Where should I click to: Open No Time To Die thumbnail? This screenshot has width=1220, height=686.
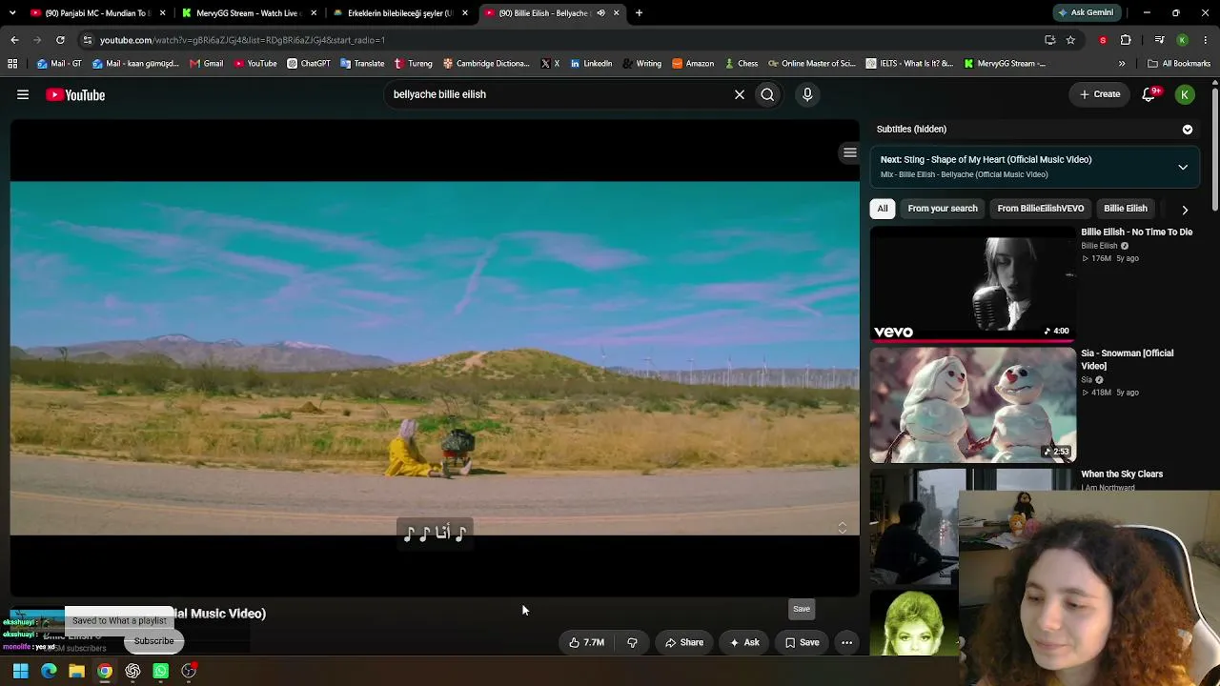click(x=972, y=284)
